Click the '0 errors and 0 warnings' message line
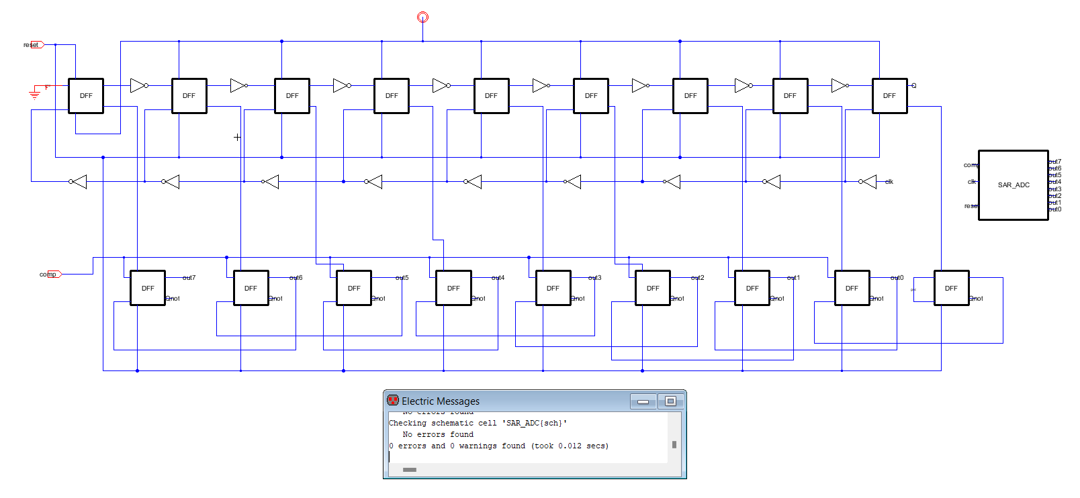This screenshot has height=498, width=1080. (x=498, y=446)
